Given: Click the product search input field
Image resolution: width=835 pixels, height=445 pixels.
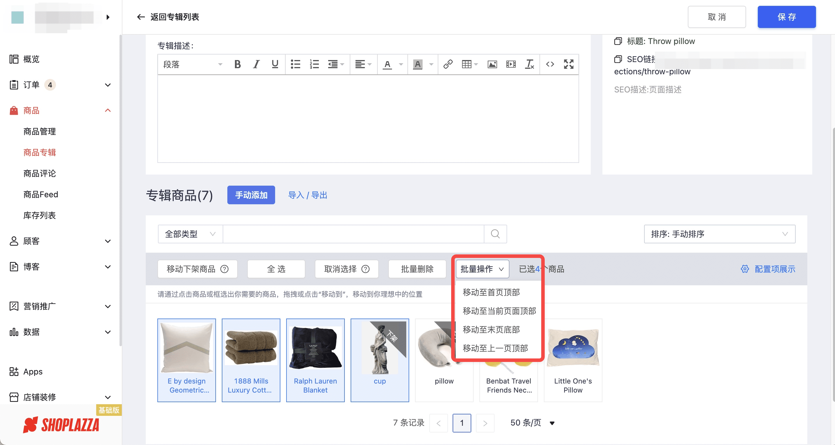Looking at the screenshot, I should click(x=353, y=234).
